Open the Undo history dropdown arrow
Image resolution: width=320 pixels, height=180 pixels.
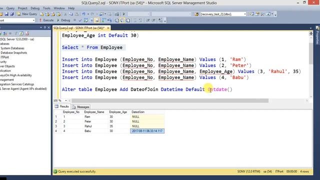click(88, 14)
